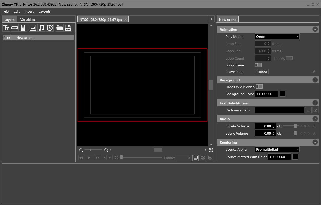Screen dimensions: 321x205
Task: Click the Trigger button for Leave Loop
Action: pyautogui.click(x=262, y=72)
